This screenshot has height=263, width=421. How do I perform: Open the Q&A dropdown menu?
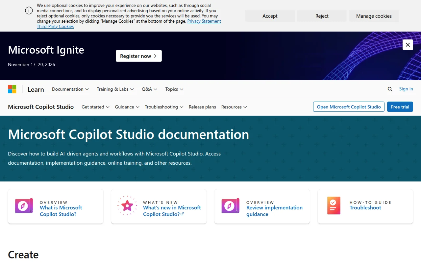[150, 89]
